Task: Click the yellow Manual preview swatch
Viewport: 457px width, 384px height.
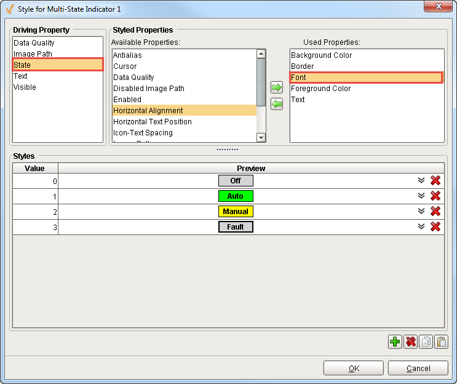Action: 236,212
